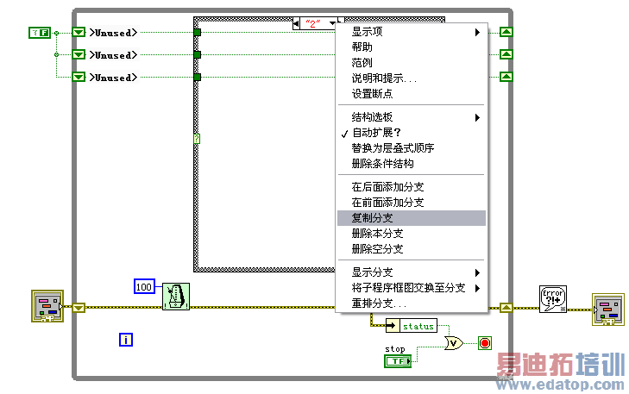Open 重排分支... menu entry
Screen dimensions: 629x394
[412, 303]
